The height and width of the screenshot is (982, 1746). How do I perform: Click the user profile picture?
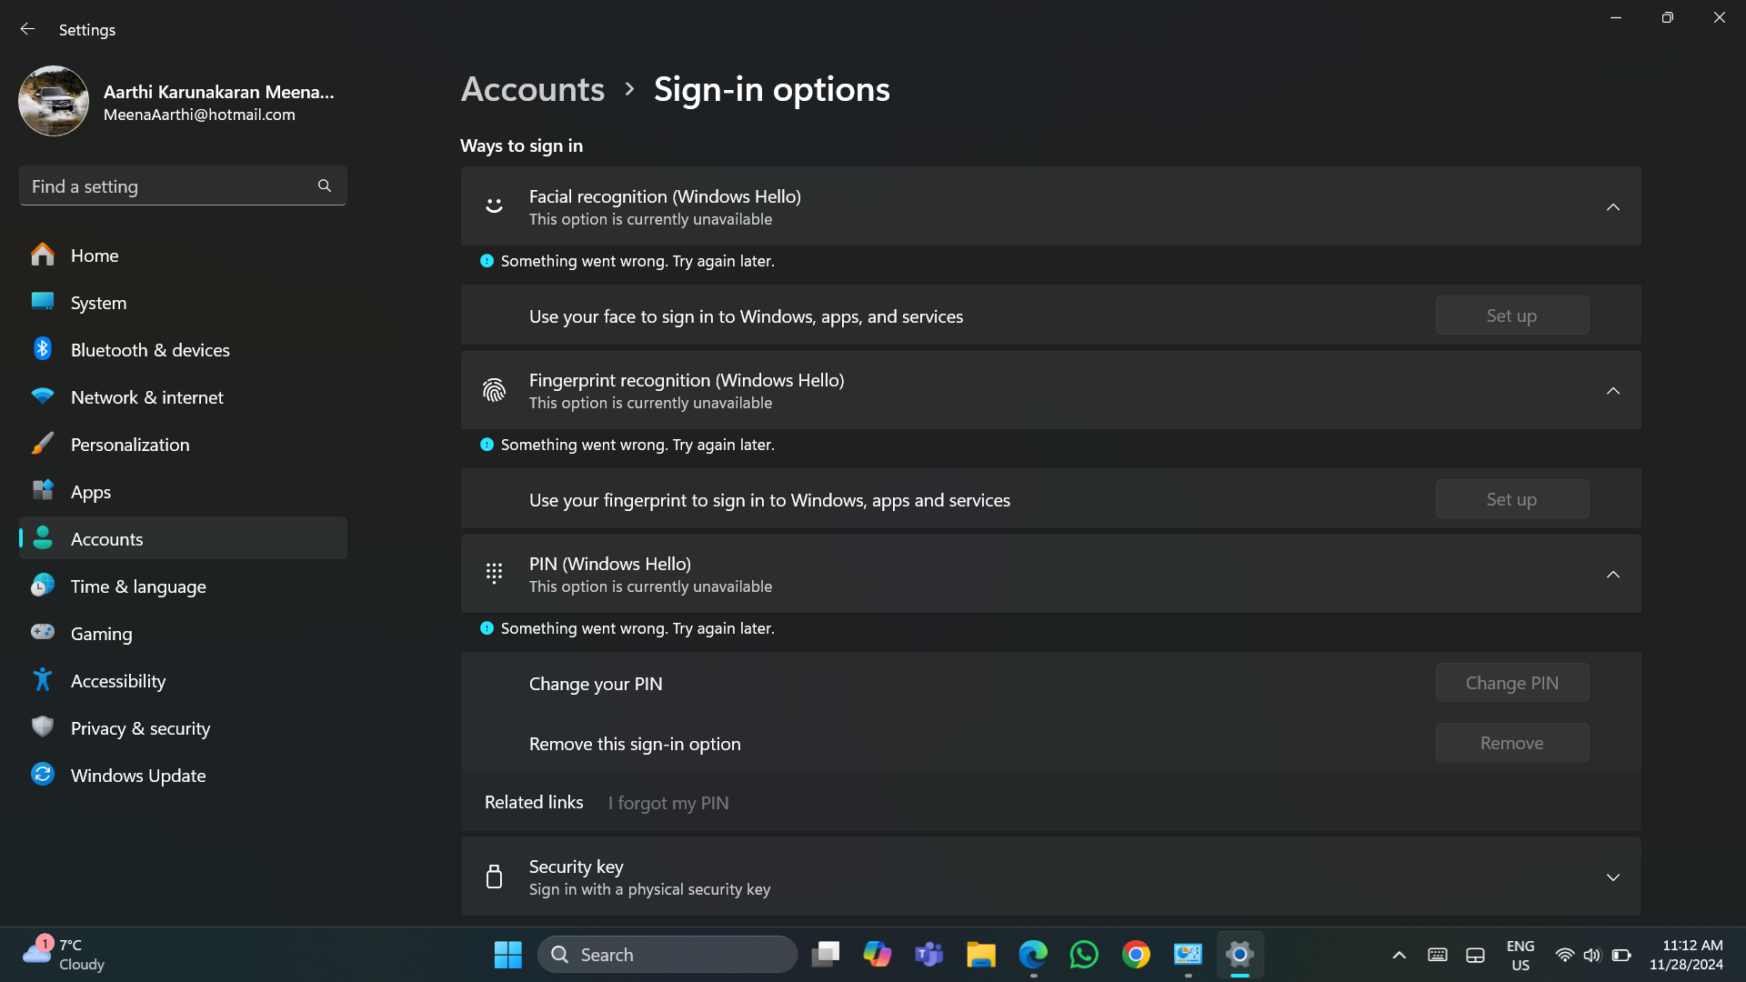[x=54, y=101]
